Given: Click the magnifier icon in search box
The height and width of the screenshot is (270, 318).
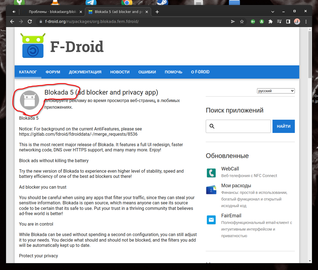Looking at the screenshot, I should 212,126.
